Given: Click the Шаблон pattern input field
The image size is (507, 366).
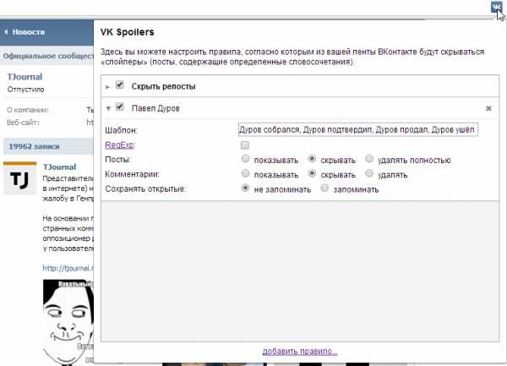Looking at the screenshot, I should (x=358, y=129).
